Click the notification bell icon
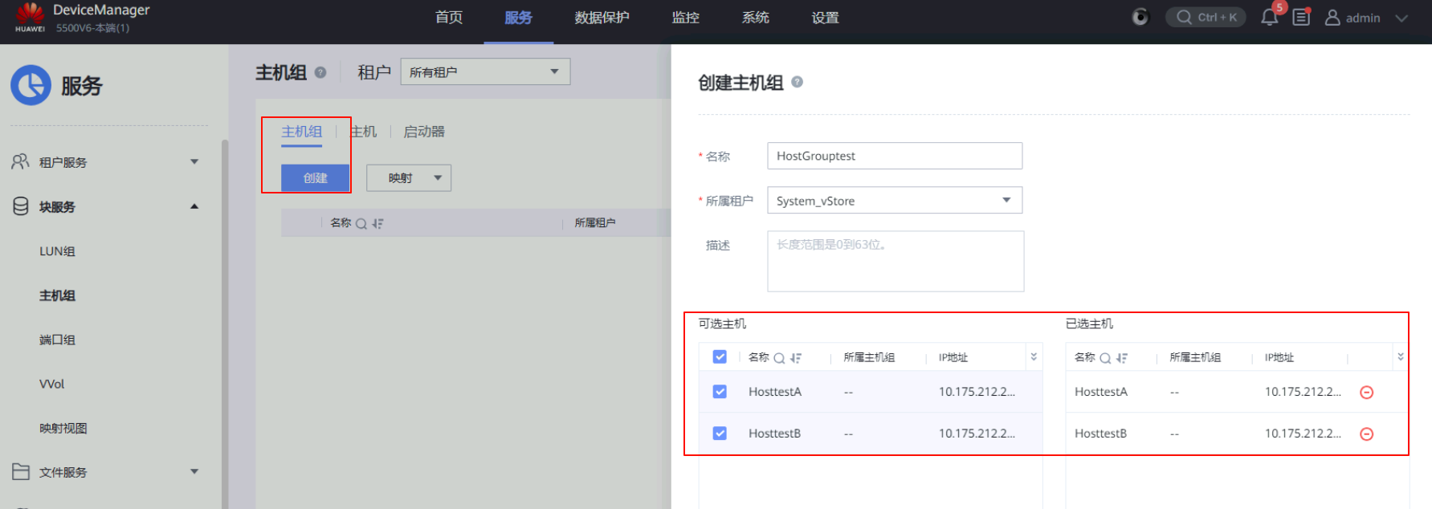Image resolution: width=1432 pixels, height=509 pixels. point(1269,18)
